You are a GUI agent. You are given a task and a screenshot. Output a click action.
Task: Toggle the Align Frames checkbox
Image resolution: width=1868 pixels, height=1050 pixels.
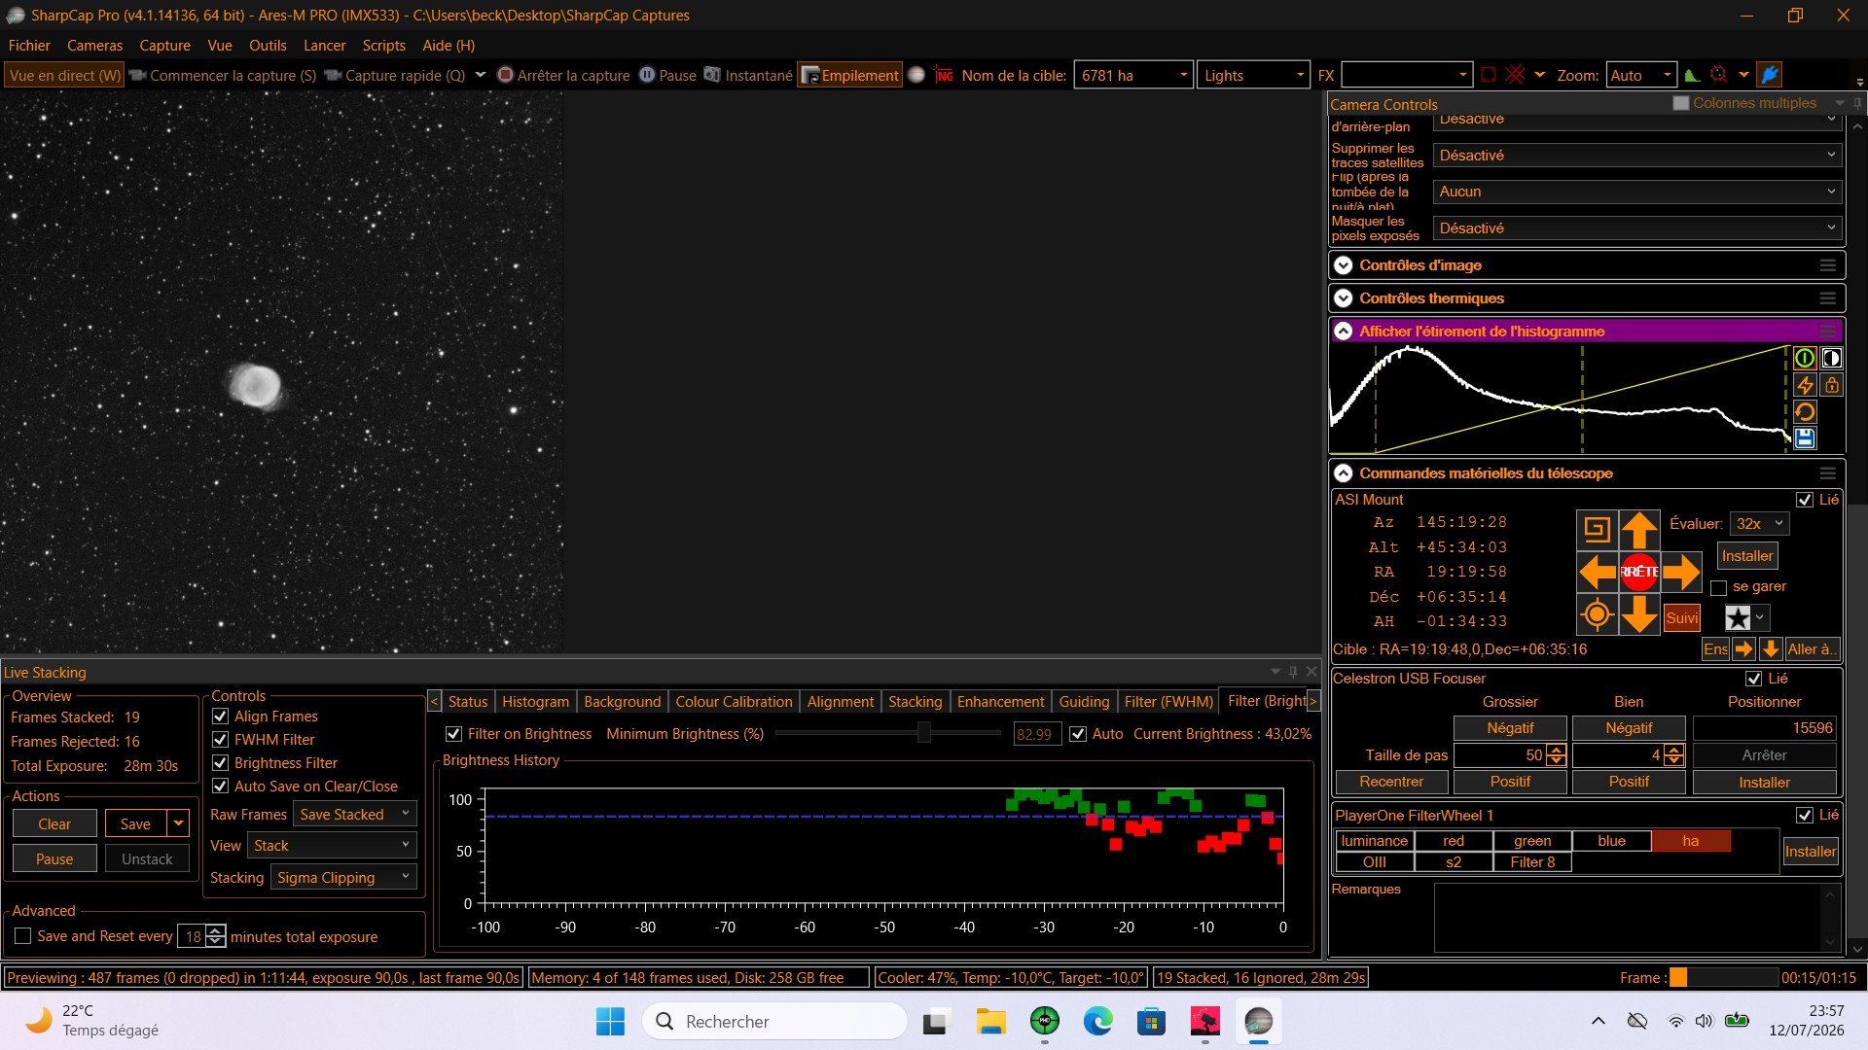click(x=220, y=717)
